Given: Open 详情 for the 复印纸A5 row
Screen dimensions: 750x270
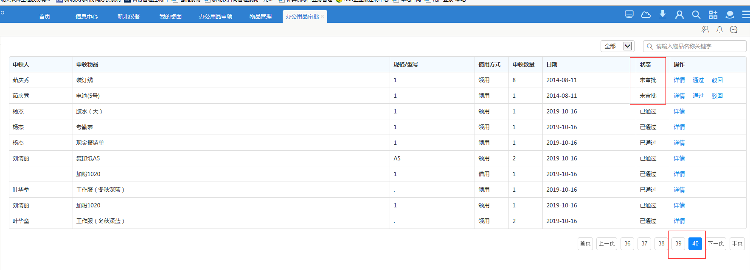Looking at the screenshot, I should (679, 158).
